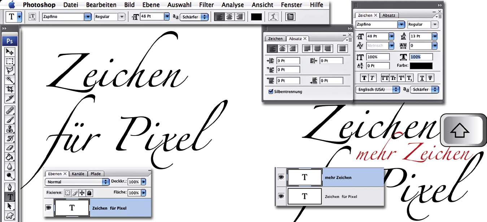Select the History Brush tool

click(10, 138)
